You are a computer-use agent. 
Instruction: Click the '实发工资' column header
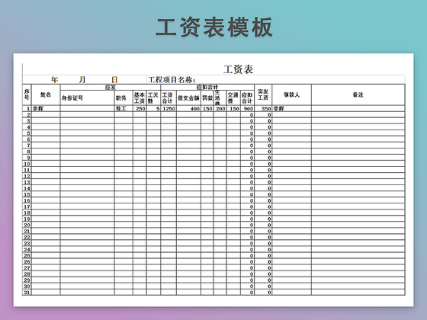263,94
